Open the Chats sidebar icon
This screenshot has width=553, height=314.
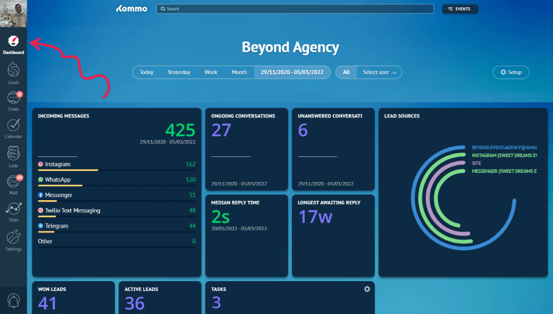click(x=13, y=98)
